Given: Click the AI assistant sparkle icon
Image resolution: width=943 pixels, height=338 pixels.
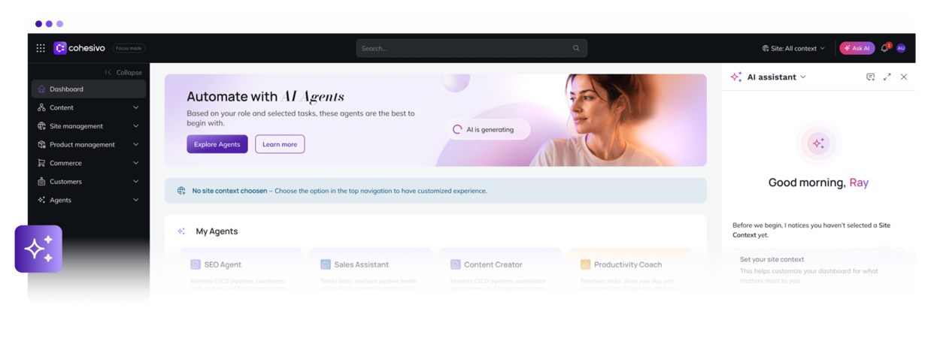Looking at the screenshot, I should pyautogui.click(x=736, y=77).
